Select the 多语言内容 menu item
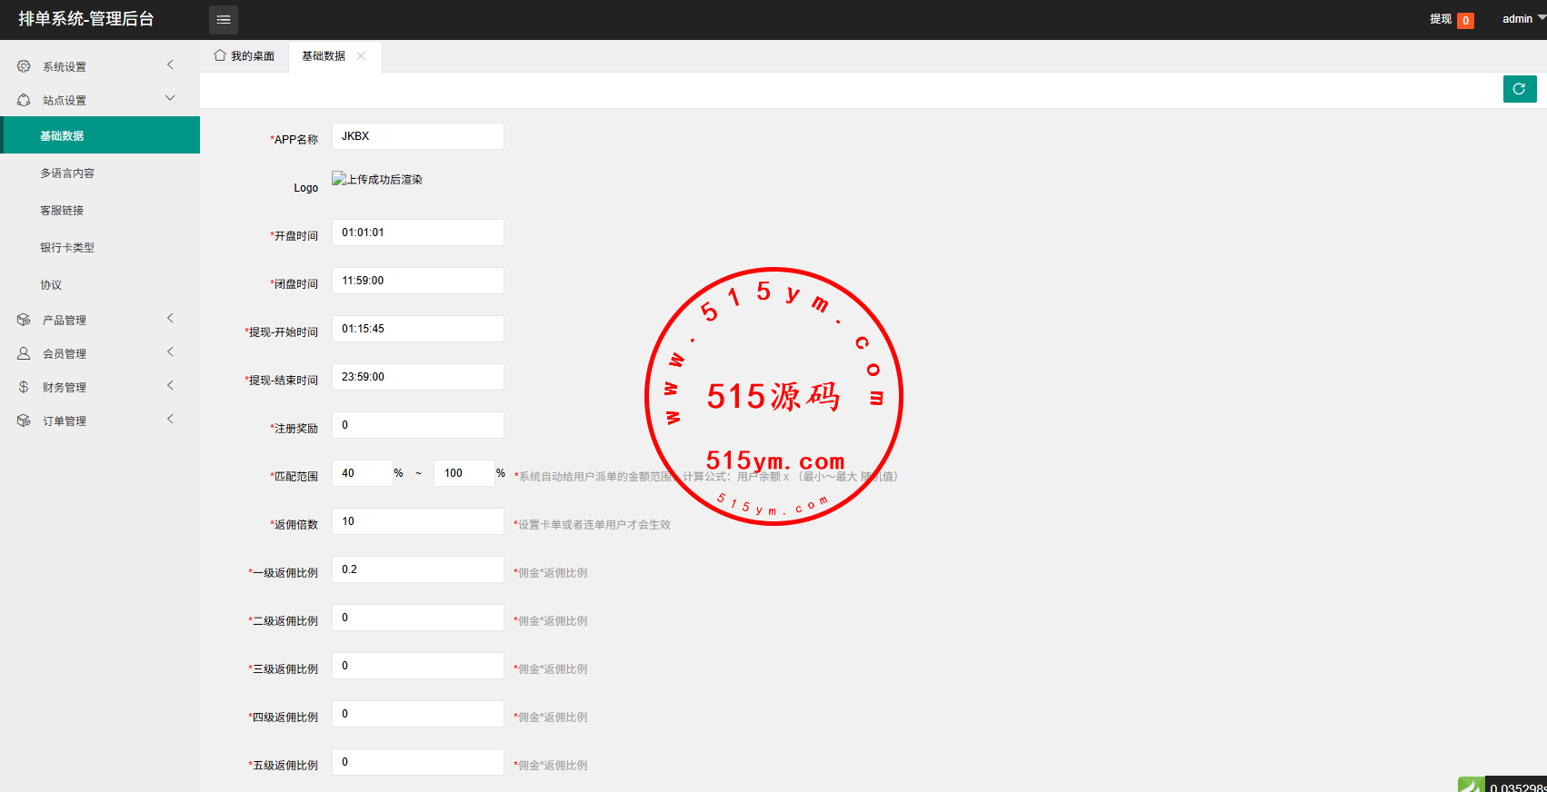Image resolution: width=1547 pixels, height=792 pixels. point(67,173)
